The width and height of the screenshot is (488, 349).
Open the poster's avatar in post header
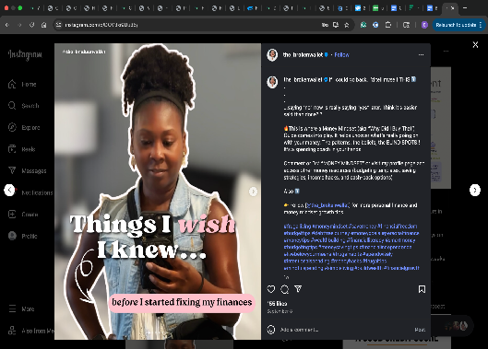272,55
